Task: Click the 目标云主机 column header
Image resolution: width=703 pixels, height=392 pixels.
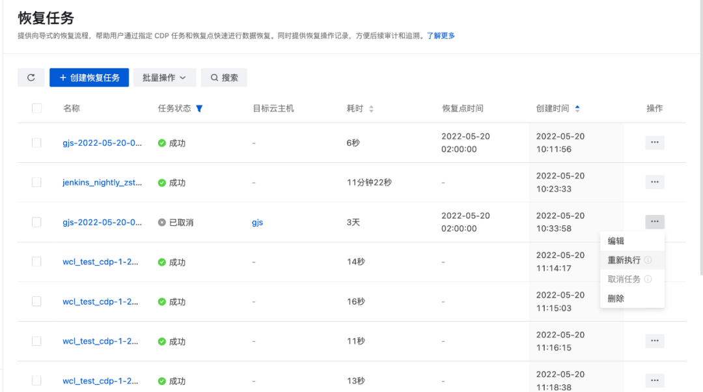Action: 273,109
